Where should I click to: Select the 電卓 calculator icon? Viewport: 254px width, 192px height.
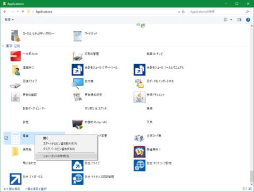pyautogui.click(x=15, y=138)
